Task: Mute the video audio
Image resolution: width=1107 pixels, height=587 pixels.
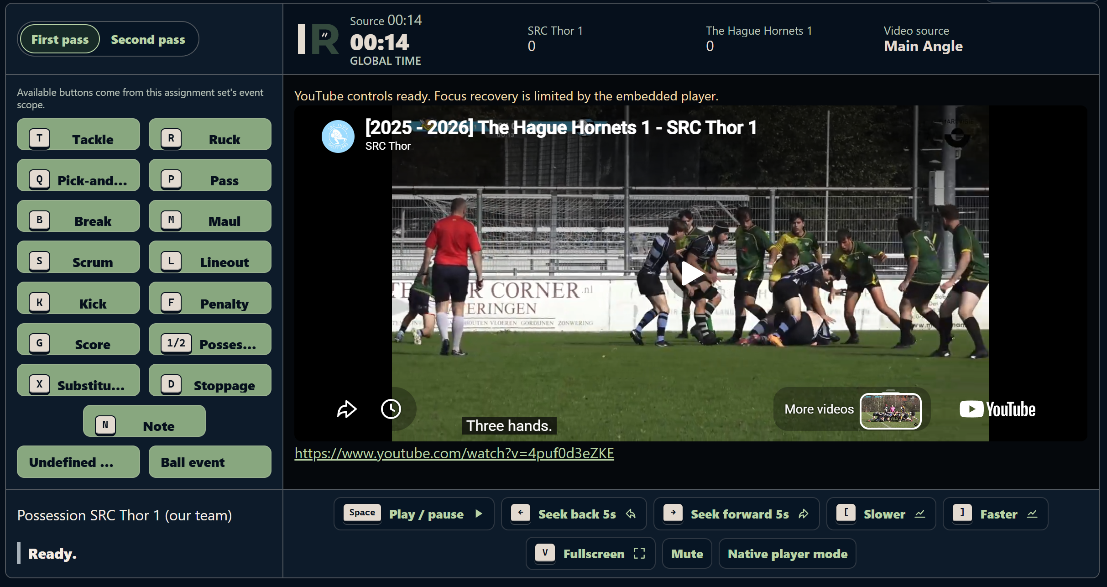Action: pyautogui.click(x=687, y=554)
